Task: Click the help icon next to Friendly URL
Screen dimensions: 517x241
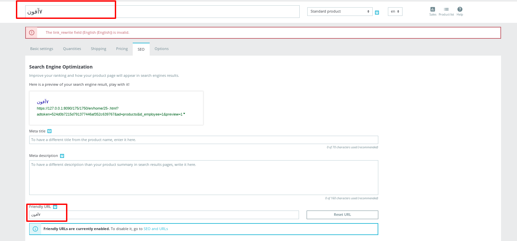Action: [x=55, y=207]
